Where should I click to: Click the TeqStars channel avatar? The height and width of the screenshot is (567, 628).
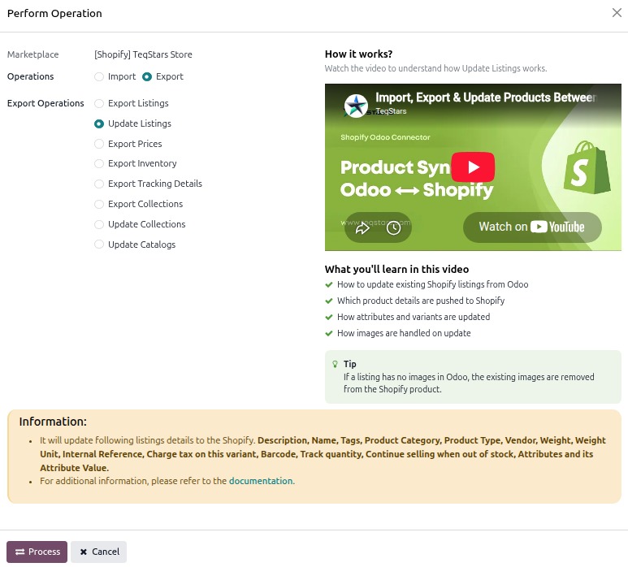tap(356, 106)
